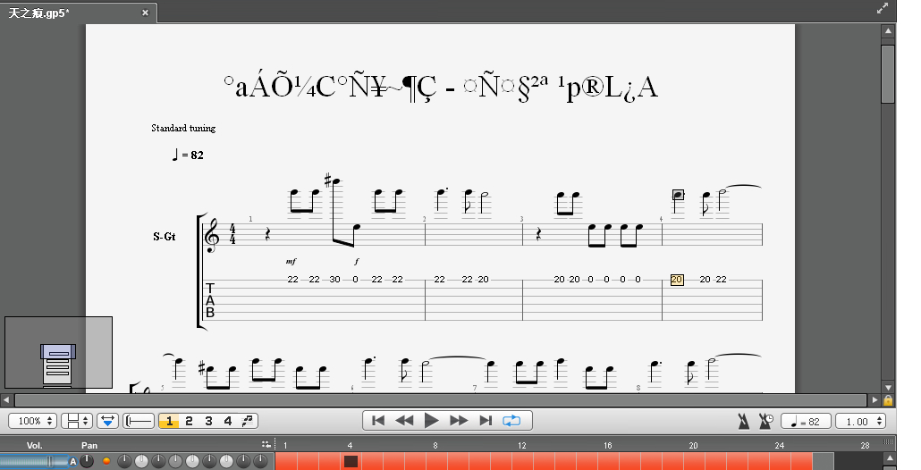Viewport: 921px width, 470px height.
Task: Click the tab note 30 in bar 1
Action: tap(334, 280)
